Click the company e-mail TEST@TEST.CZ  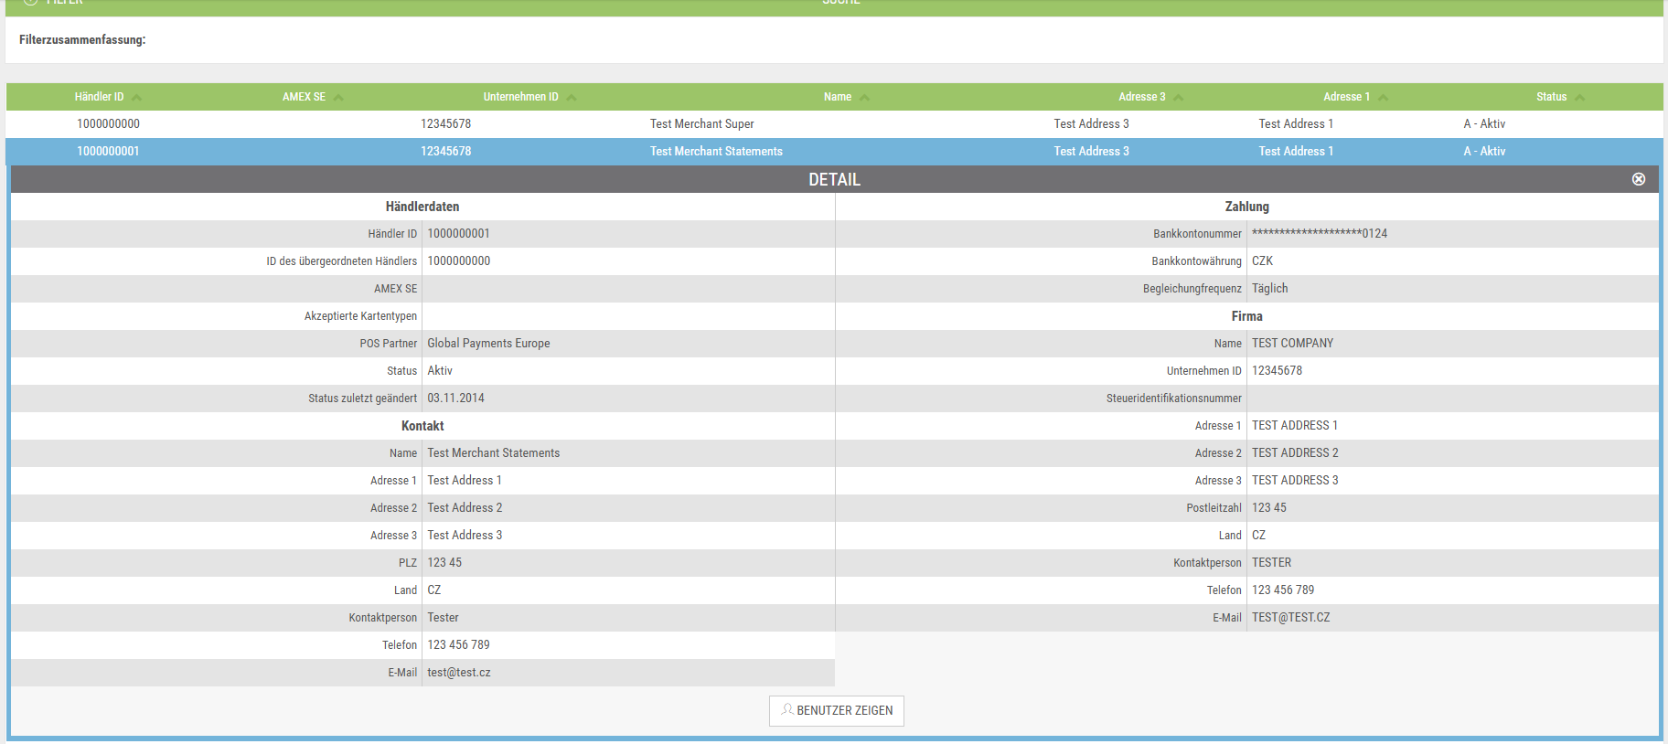pos(1290,618)
